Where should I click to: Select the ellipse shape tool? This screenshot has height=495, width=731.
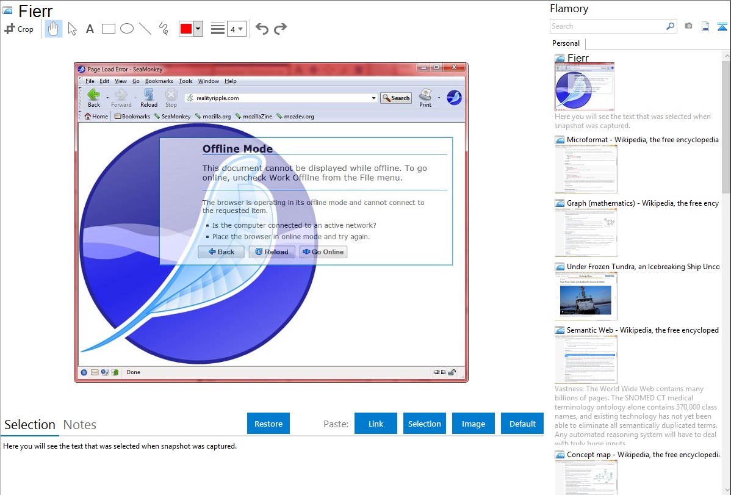(127, 29)
